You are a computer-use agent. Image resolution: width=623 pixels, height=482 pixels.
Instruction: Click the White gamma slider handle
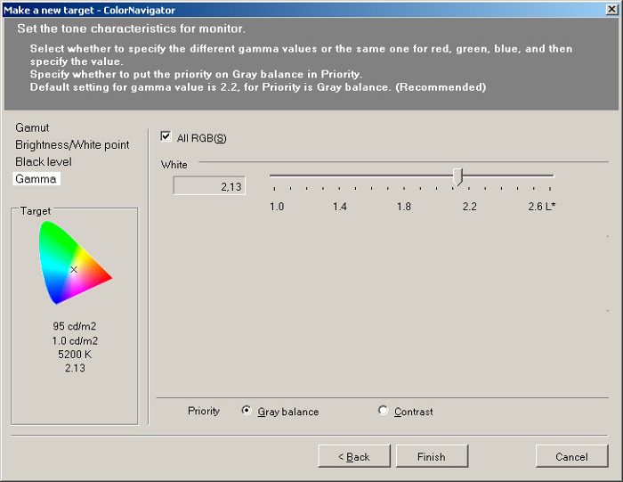pyautogui.click(x=457, y=176)
